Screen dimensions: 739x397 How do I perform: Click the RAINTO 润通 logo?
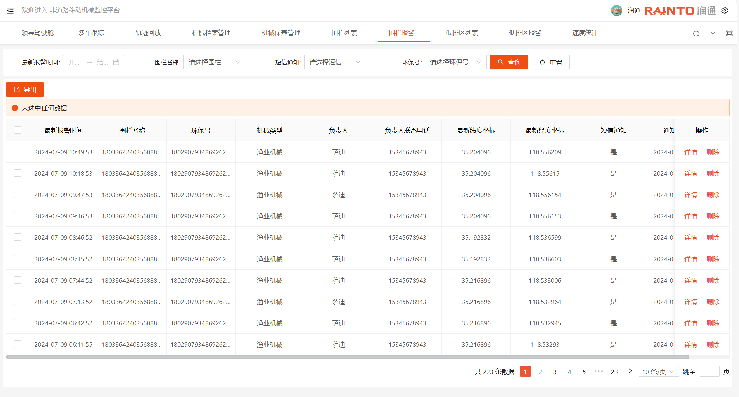point(680,11)
